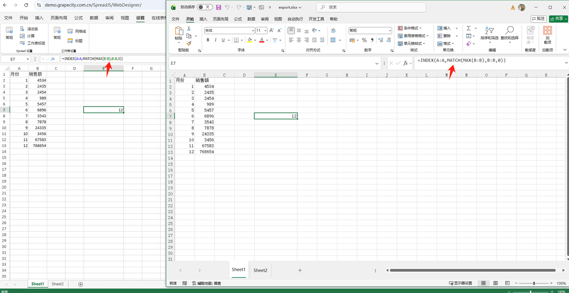
Task: Click the 批注 comments button
Action: [539, 19]
